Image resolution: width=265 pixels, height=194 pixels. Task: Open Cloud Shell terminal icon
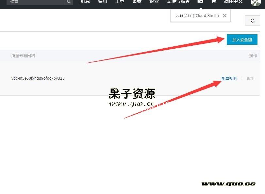200,1
